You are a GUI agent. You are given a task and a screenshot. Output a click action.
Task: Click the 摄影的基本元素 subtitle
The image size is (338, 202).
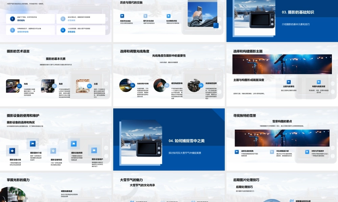click(56, 59)
